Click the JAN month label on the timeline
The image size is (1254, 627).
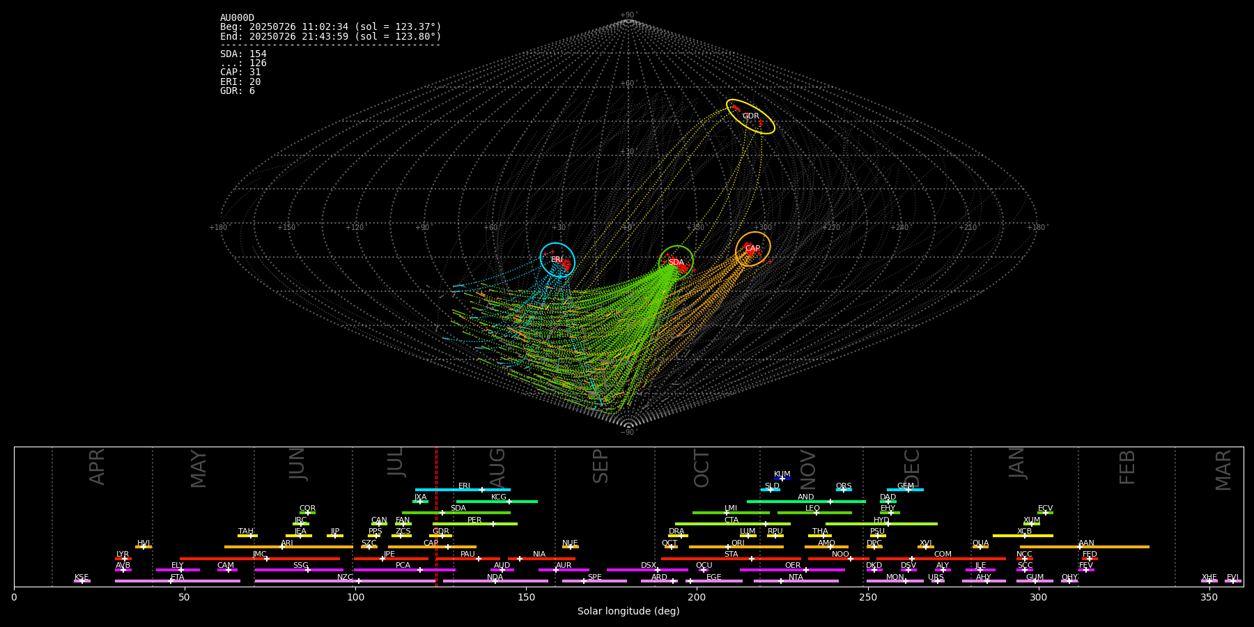click(x=1016, y=463)
